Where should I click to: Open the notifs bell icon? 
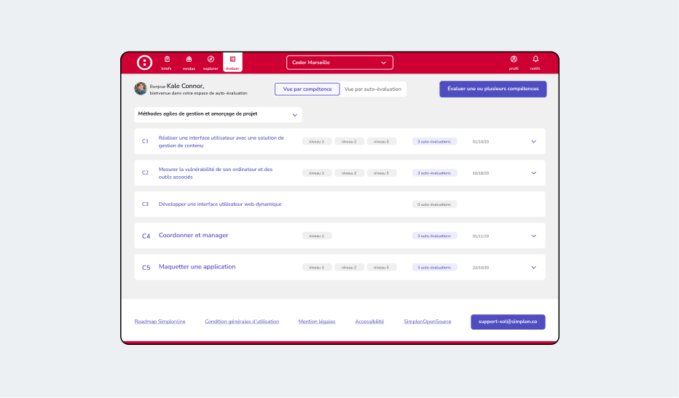[535, 63]
